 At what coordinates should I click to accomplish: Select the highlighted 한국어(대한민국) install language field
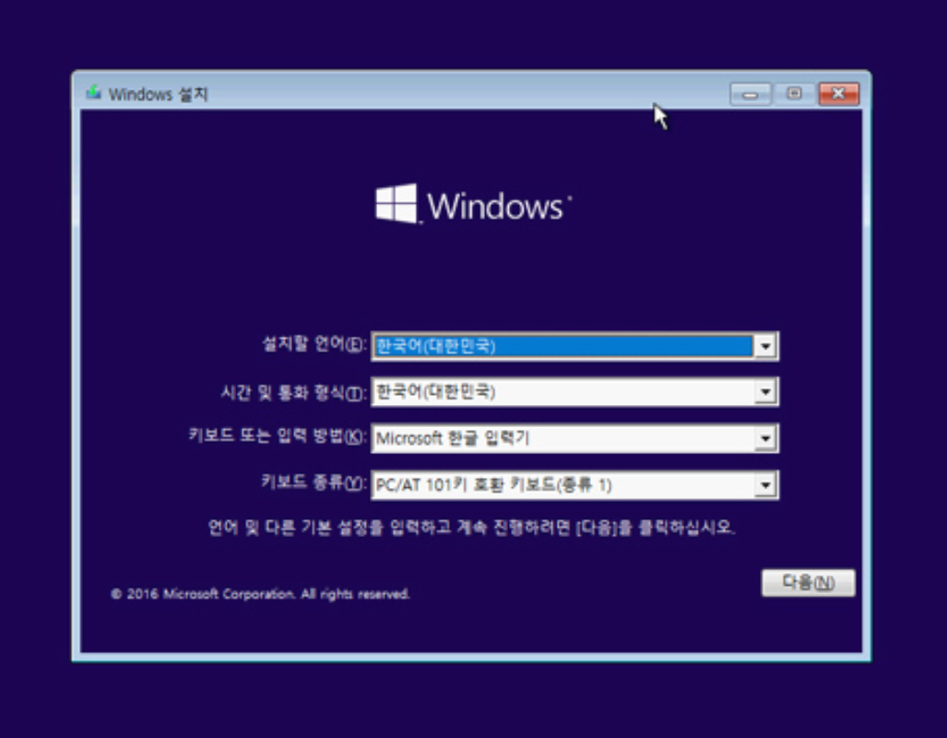(x=553, y=345)
